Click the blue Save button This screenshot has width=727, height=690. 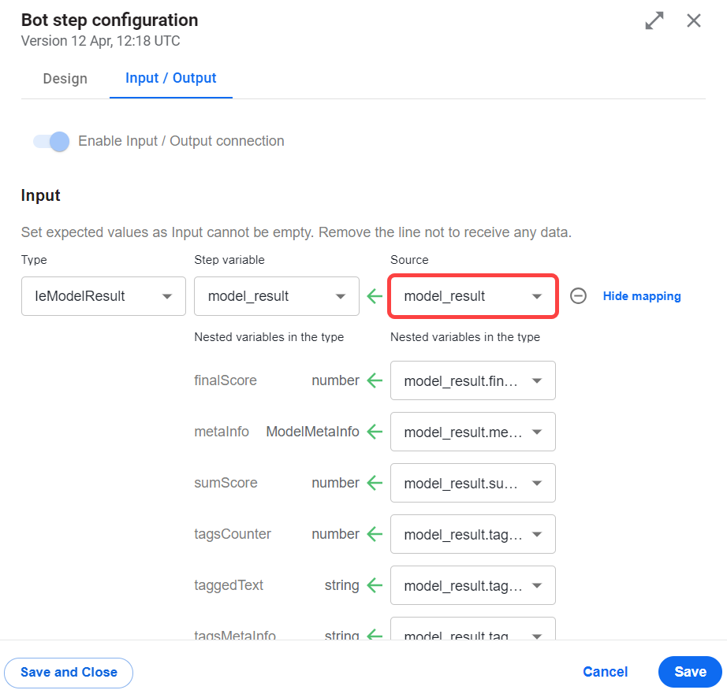[690, 672]
